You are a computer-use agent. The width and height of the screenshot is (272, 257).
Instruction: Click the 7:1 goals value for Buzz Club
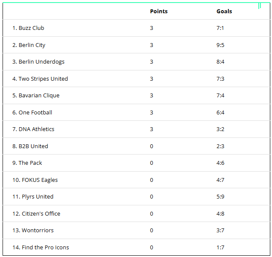pyautogui.click(x=220, y=28)
